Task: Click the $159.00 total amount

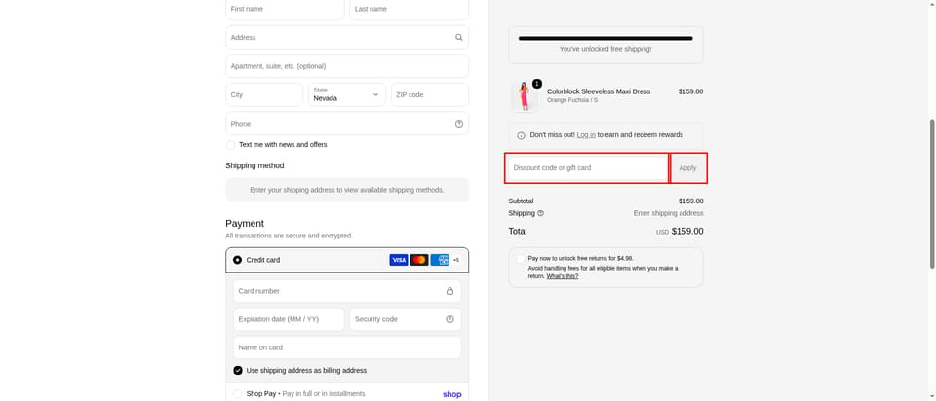Action: (687, 232)
